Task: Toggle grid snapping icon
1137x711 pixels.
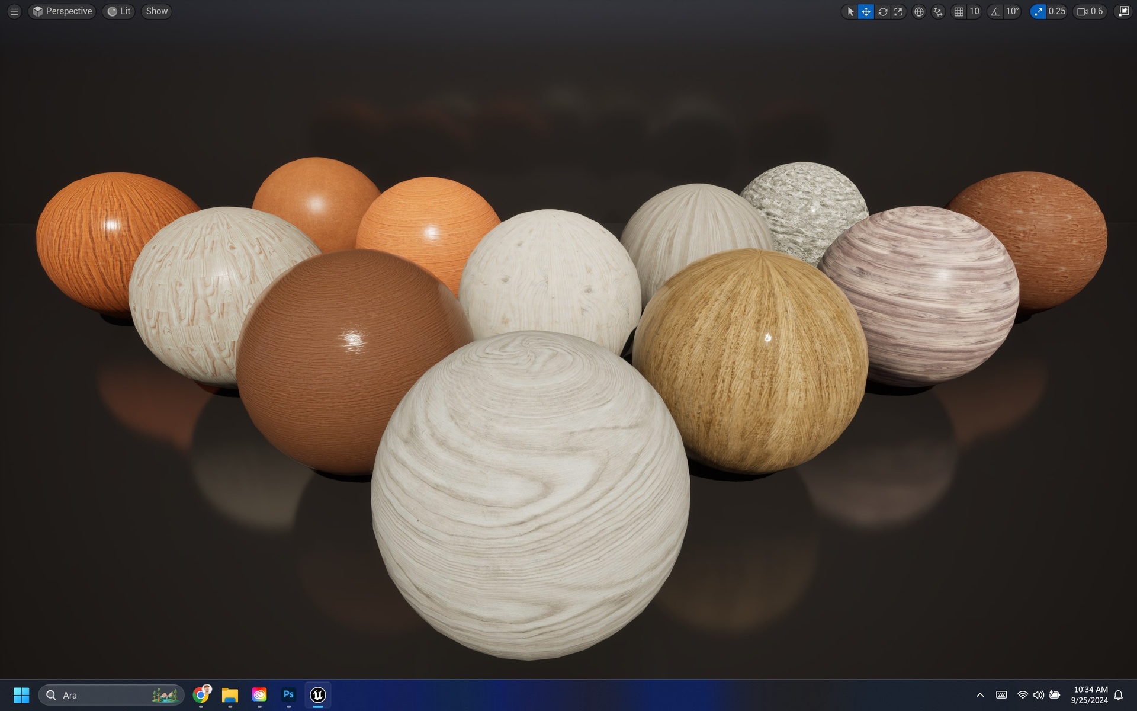Action: pyautogui.click(x=959, y=11)
